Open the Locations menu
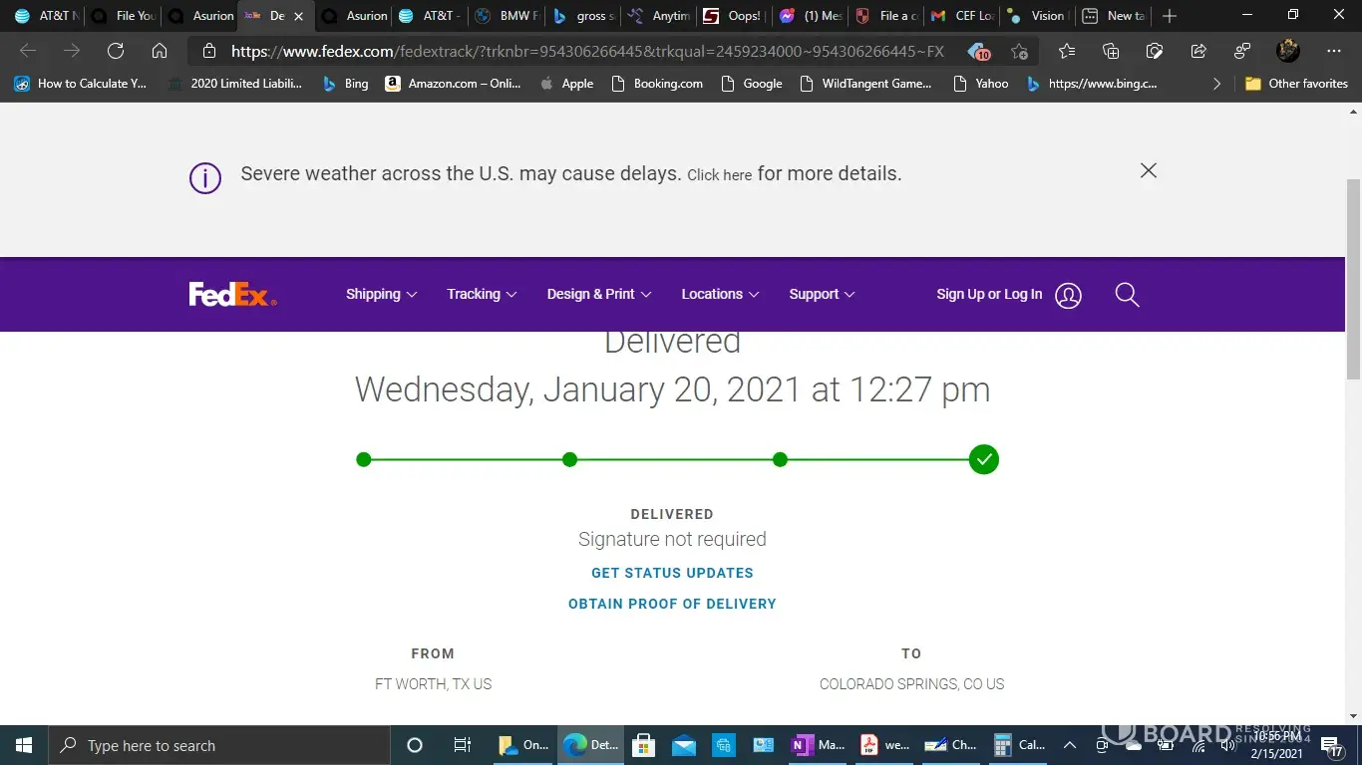 pyautogui.click(x=720, y=295)
